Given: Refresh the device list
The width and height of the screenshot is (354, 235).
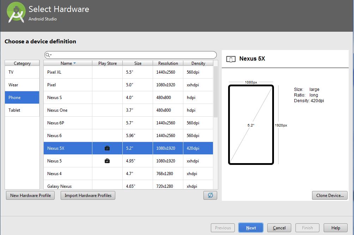Looking at the screenshot, I should click(210, 195).
